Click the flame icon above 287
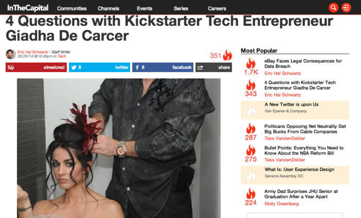 [x=251, y=128]
